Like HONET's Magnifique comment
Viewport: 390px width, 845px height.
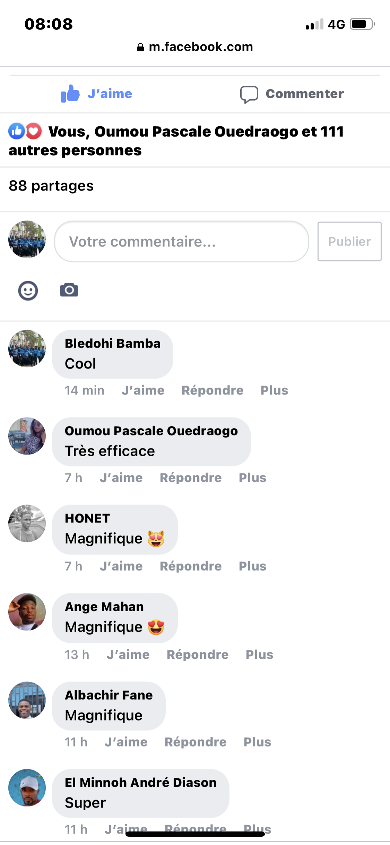pos(121,566)
